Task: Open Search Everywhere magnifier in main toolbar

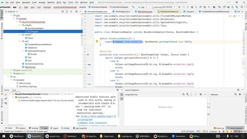Action: [x=242, y=7]
